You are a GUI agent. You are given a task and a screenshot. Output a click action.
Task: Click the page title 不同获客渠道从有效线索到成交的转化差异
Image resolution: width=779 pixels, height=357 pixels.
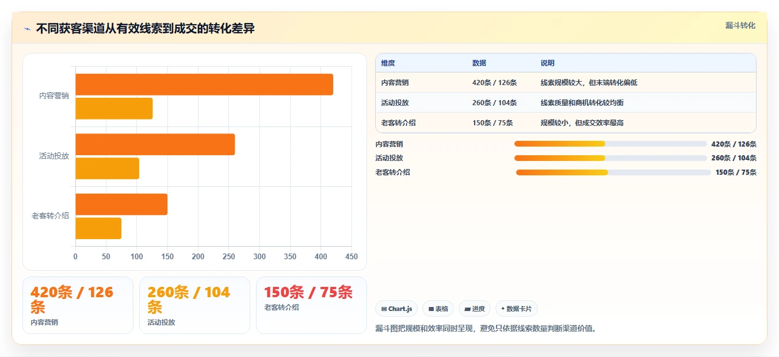[146, 29]
